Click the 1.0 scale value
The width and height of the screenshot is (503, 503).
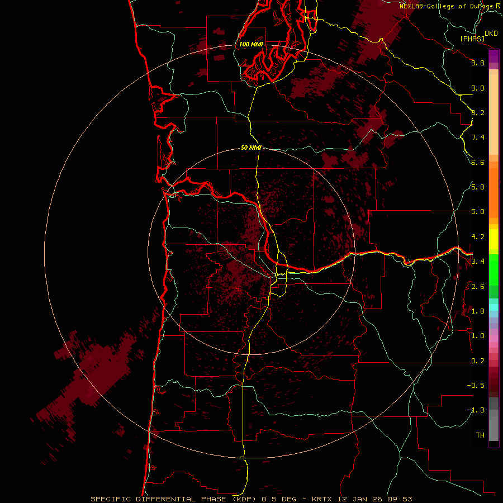click(x=478, y=336)
